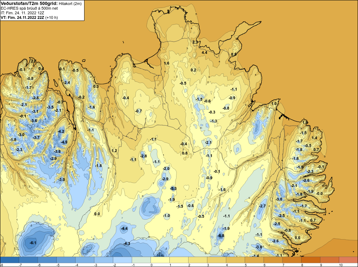Click the "Hitakort (2m)" header label
358x267 pixels.
70,4
